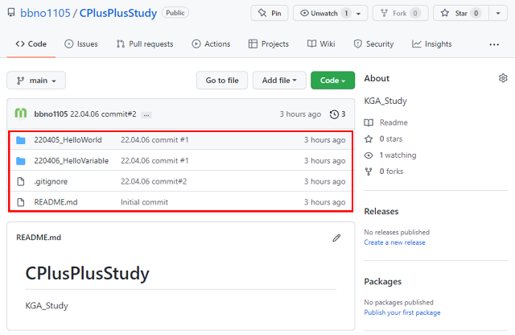Open the Insights tab
The height and width of the screenshot is (335, 515).
point(431,44)
